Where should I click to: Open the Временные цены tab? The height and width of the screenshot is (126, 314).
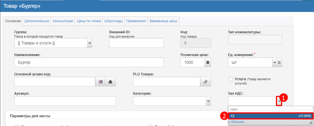click(x=163, y=21)
